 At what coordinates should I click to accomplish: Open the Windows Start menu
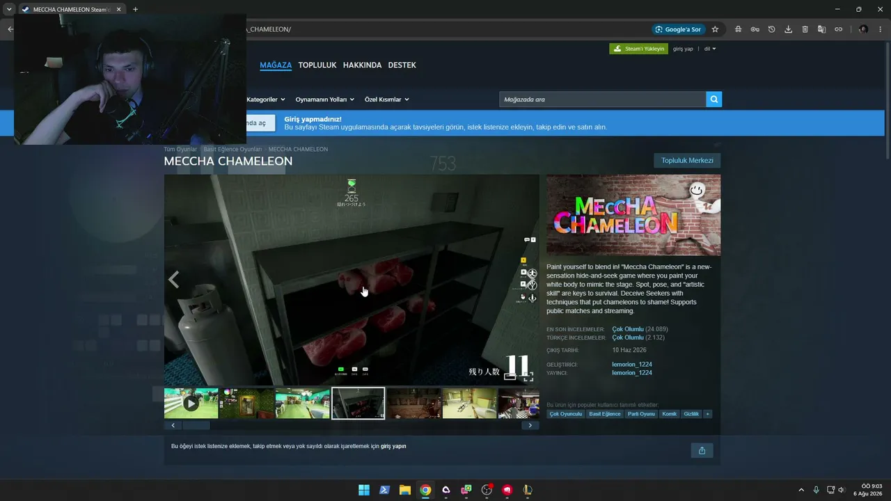(364, 490)
